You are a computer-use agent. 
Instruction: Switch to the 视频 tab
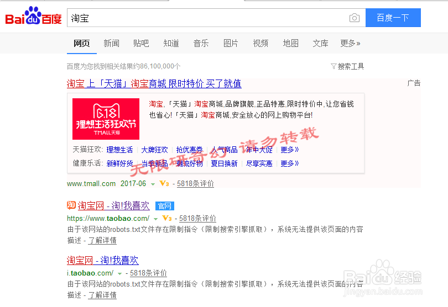tap(261, 44)
